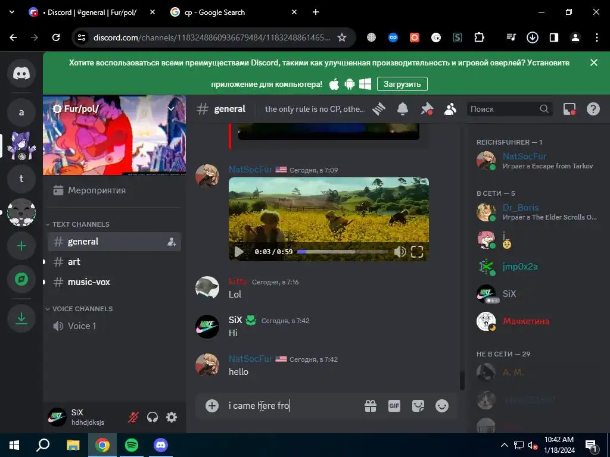This screenshot has height=457, width=610.
Task: Open Discord home direct messages icon
Action: [21, 73]
